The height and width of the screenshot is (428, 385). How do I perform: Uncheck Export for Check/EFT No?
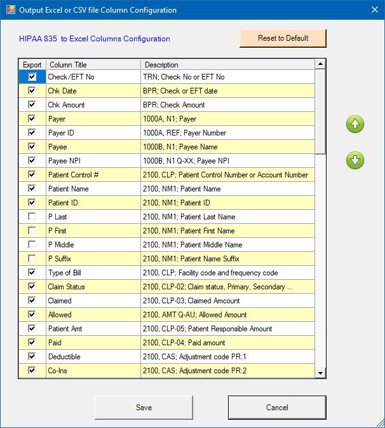[32, 77]
